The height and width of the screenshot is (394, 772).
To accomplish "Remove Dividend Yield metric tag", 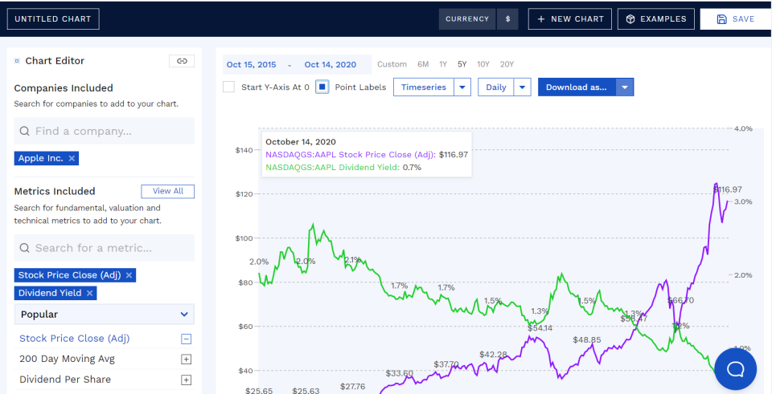I will tap(90, 294).
